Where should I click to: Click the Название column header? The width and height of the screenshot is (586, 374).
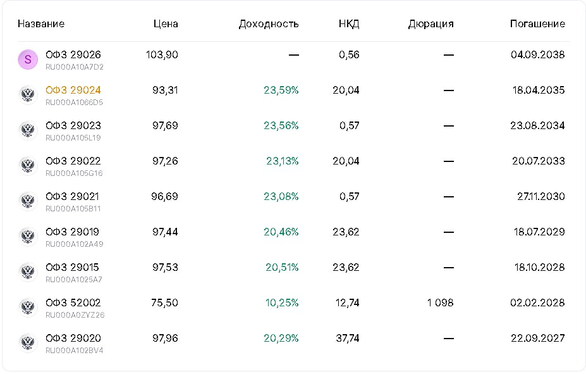(41, 24)
